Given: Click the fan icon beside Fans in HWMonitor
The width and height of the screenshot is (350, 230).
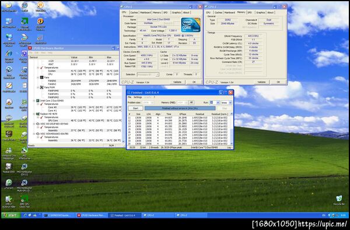Looking at the screenshot, I should (x=41, y=77).
